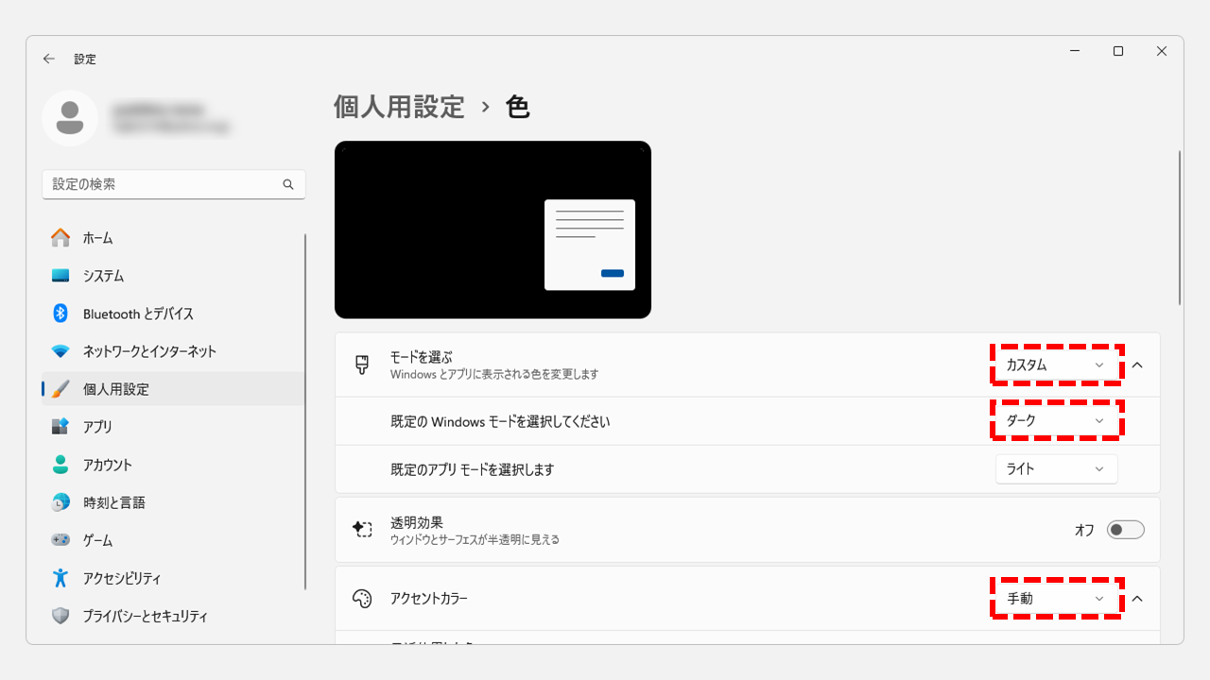
Task: Click the 個人用設定 breadcrumb link
Action: coord(399,107)
